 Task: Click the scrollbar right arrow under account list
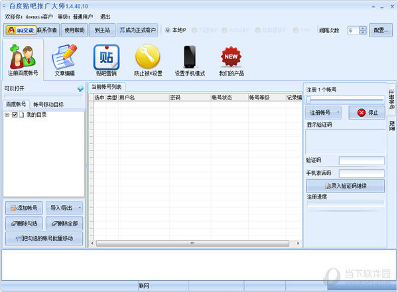pyautogui.click(x=298, y=244)
